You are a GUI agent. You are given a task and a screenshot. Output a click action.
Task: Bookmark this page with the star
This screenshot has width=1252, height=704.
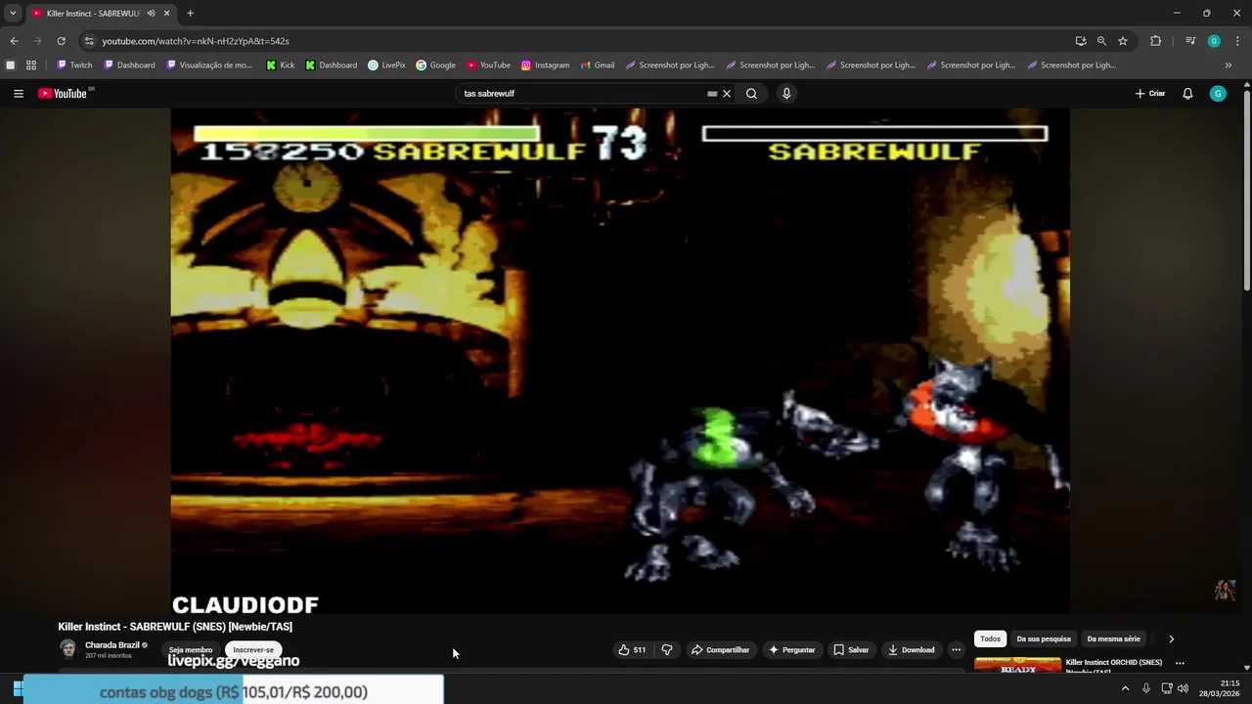coord(1123,41)
